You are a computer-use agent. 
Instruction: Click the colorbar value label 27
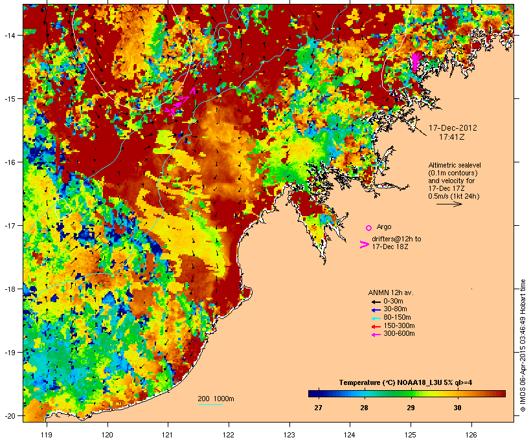coord(318,408)
